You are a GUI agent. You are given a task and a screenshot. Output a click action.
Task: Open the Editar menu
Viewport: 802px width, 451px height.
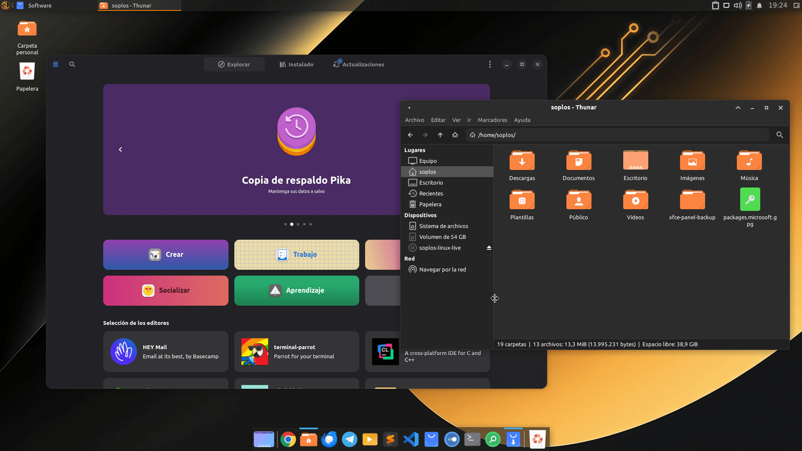tap(438, 120)
